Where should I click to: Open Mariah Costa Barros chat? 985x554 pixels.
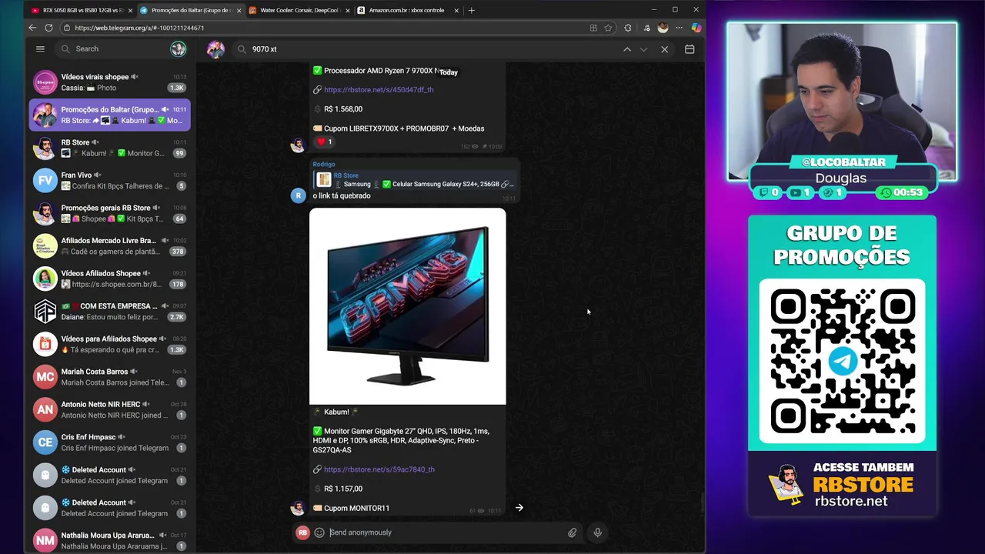[x=110, y=376]
